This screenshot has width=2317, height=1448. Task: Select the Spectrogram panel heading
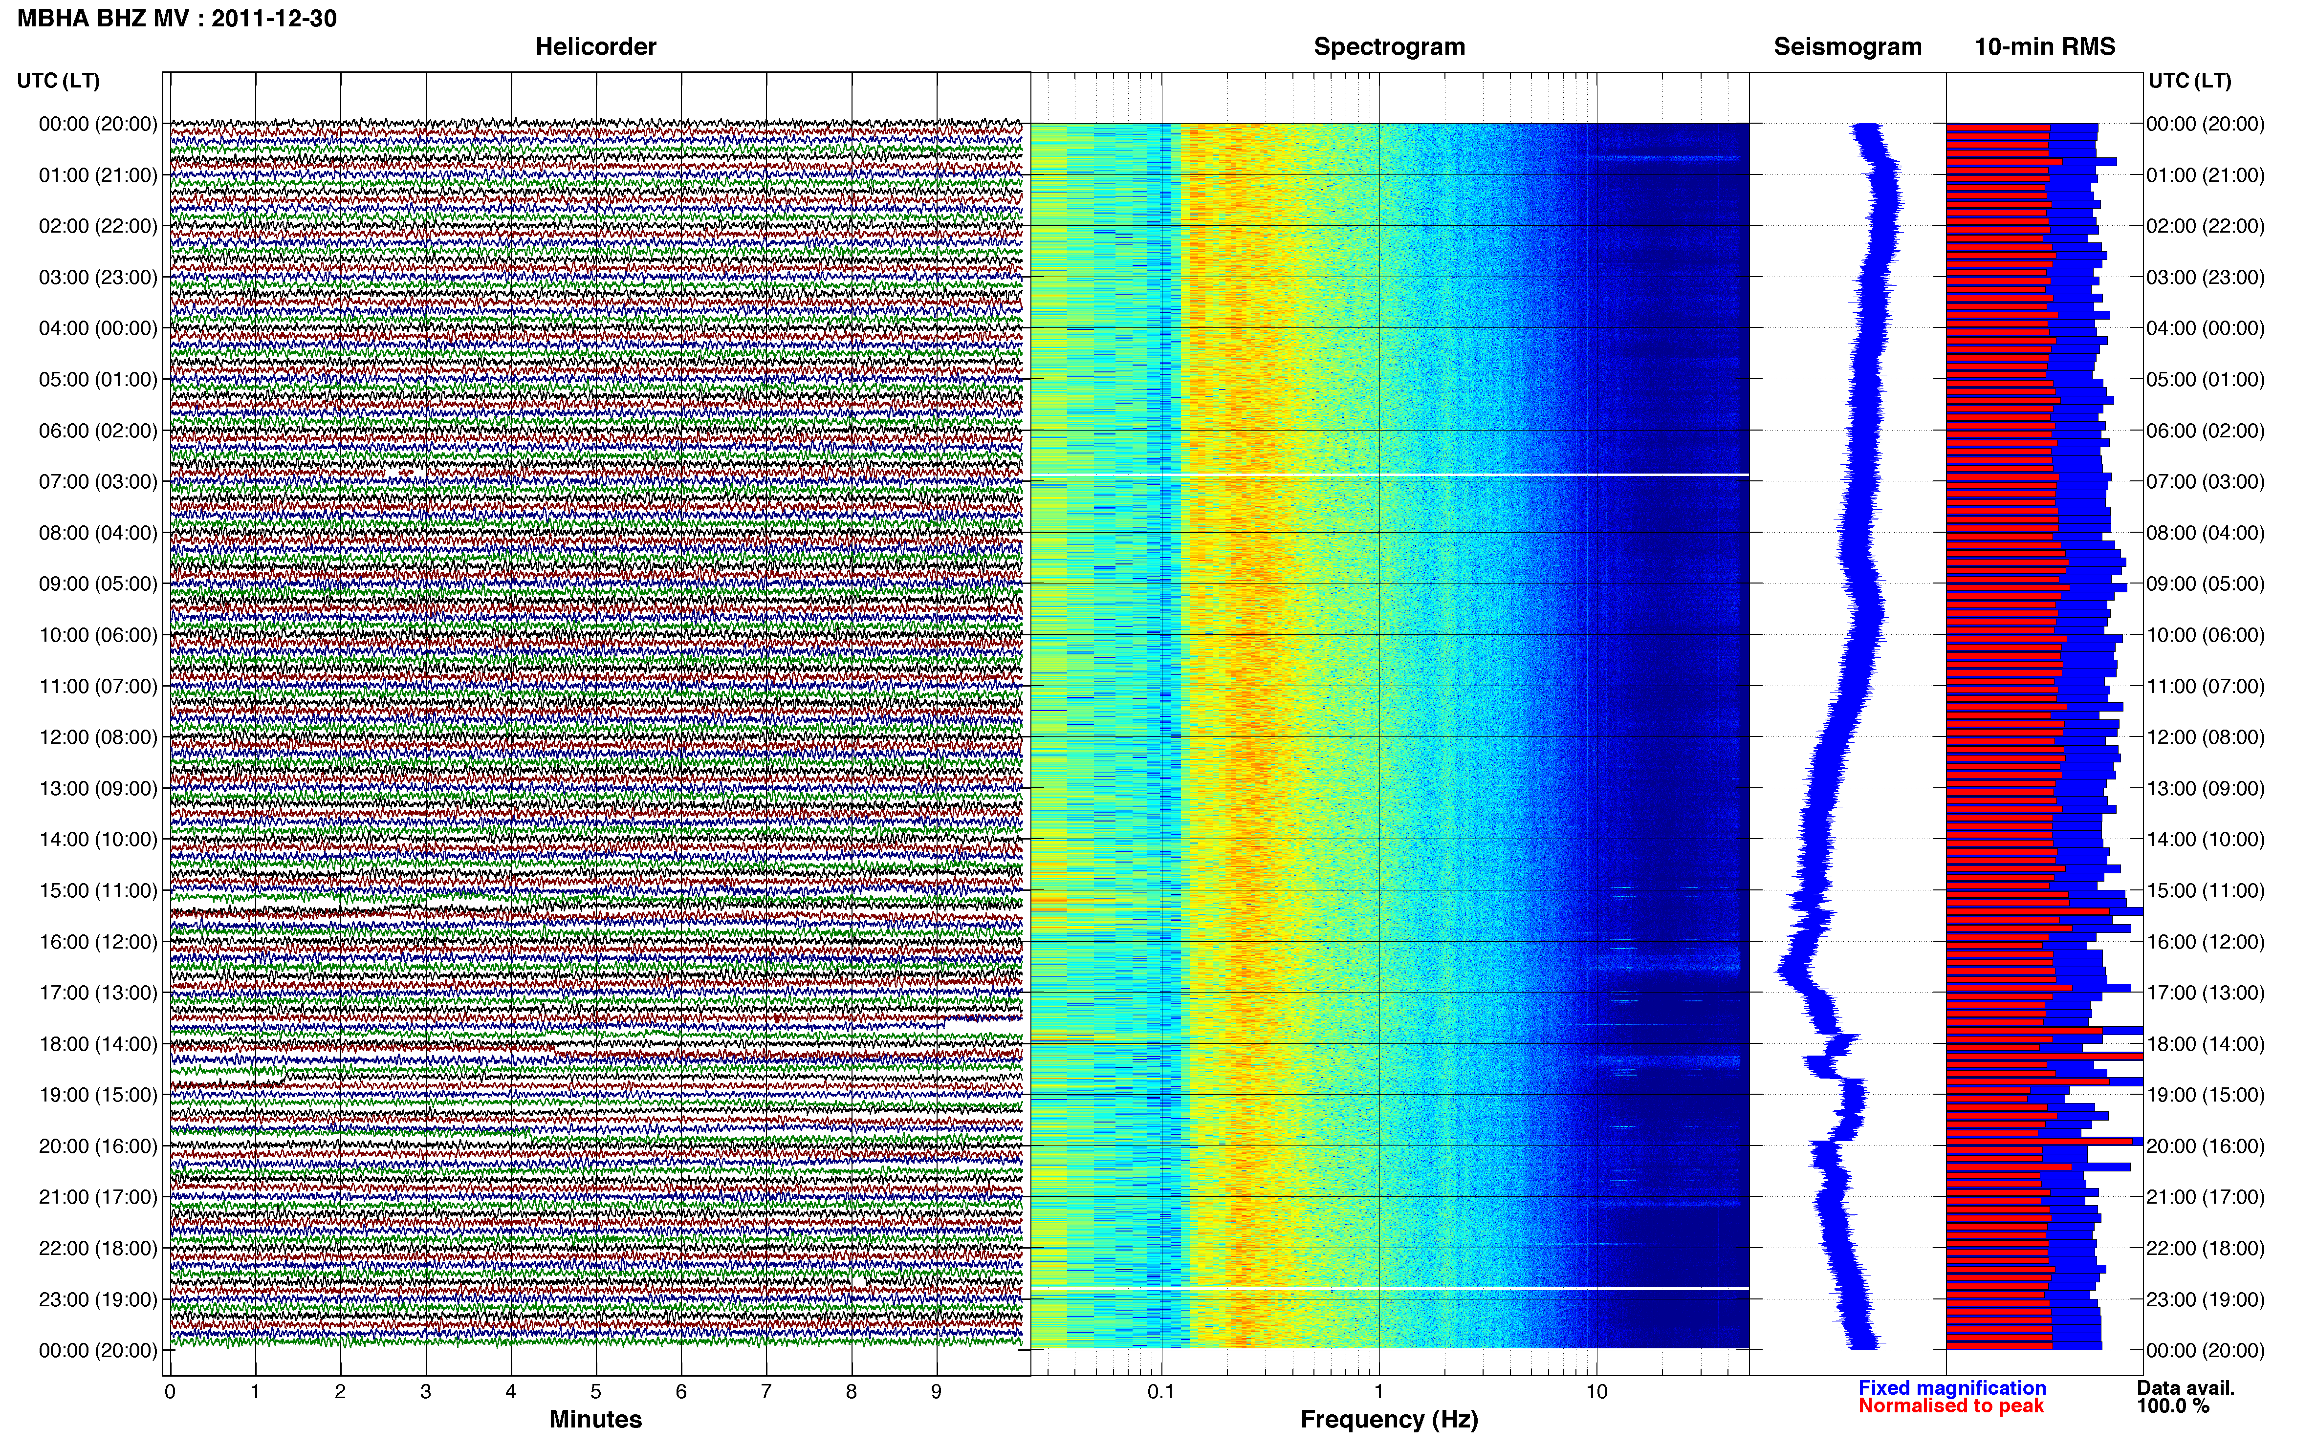coord(1389,47)
